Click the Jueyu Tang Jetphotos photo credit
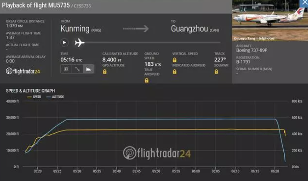 click(x=254, y=38)
